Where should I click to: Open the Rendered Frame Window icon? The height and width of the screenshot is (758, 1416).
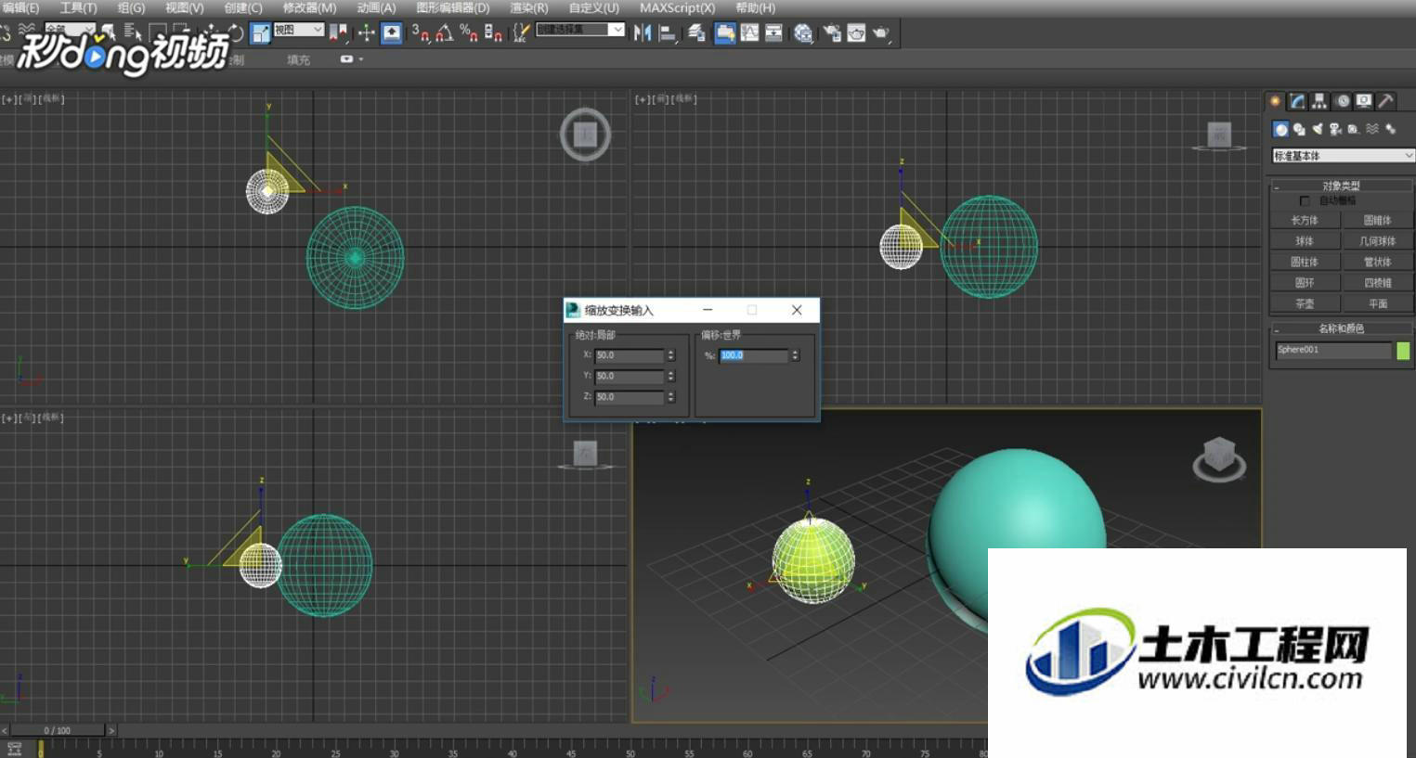click(856, 33)
